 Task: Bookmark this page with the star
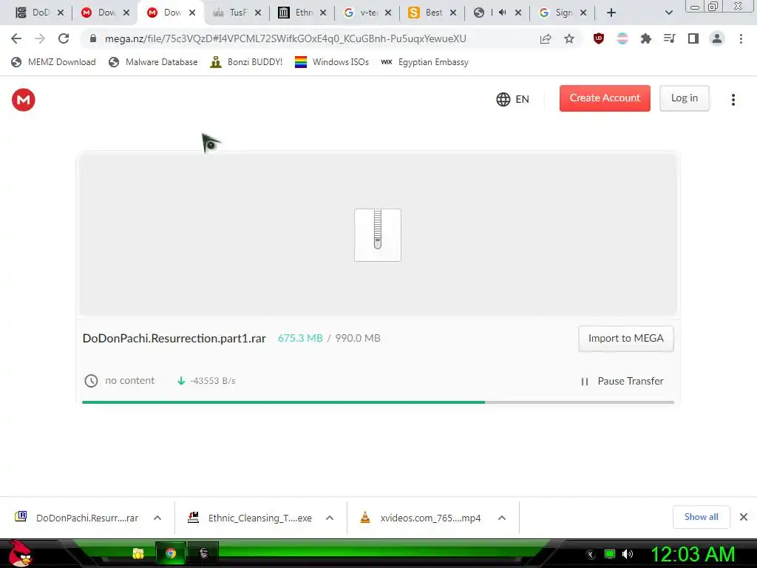coord(569,38)
